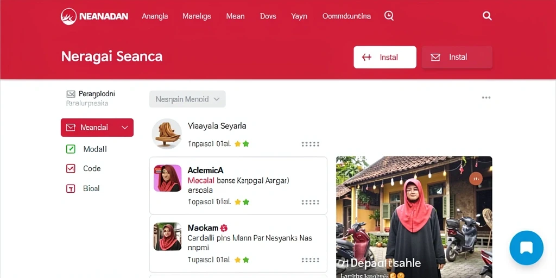Click the orange round button on the photo
Image resolution: width=556 pixels, height=278 pixels.
[x=476, y=179]
